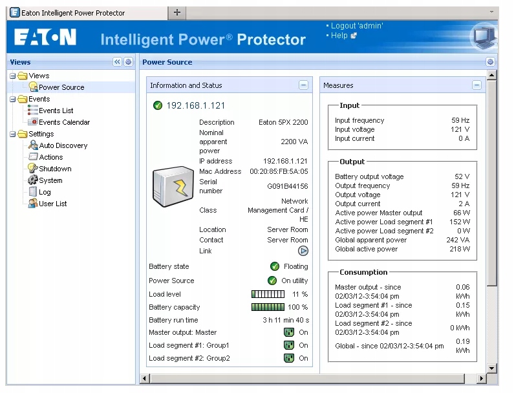Click the Events folder icon

pos(22,99)
